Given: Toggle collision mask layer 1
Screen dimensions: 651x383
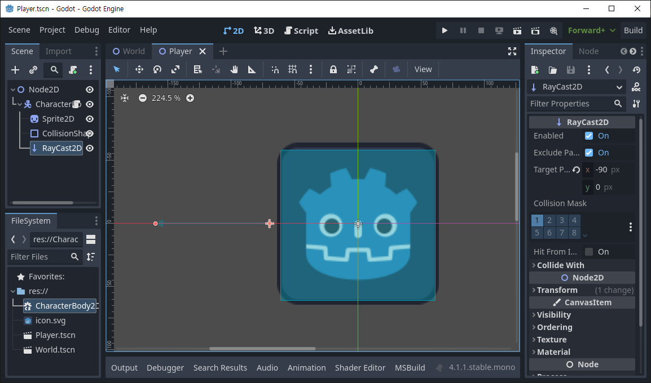Looking at the screenshot, I should coord(537,220).
